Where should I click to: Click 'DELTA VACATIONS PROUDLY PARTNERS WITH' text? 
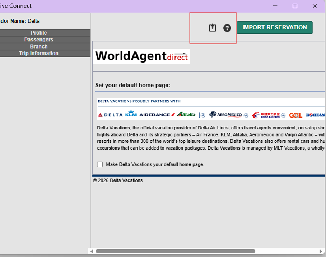coord(139,101)
